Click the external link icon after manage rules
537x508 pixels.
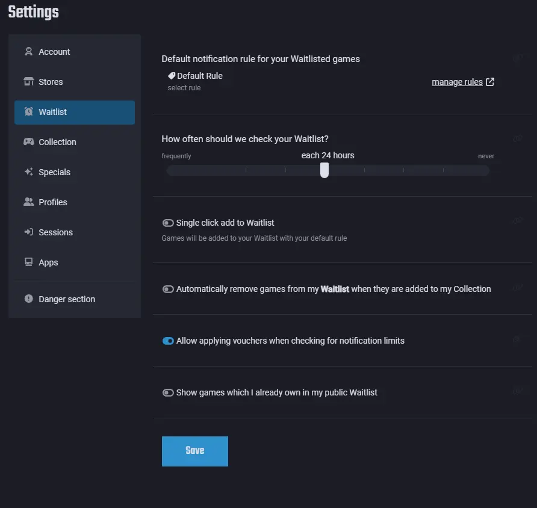click(490, 82)
